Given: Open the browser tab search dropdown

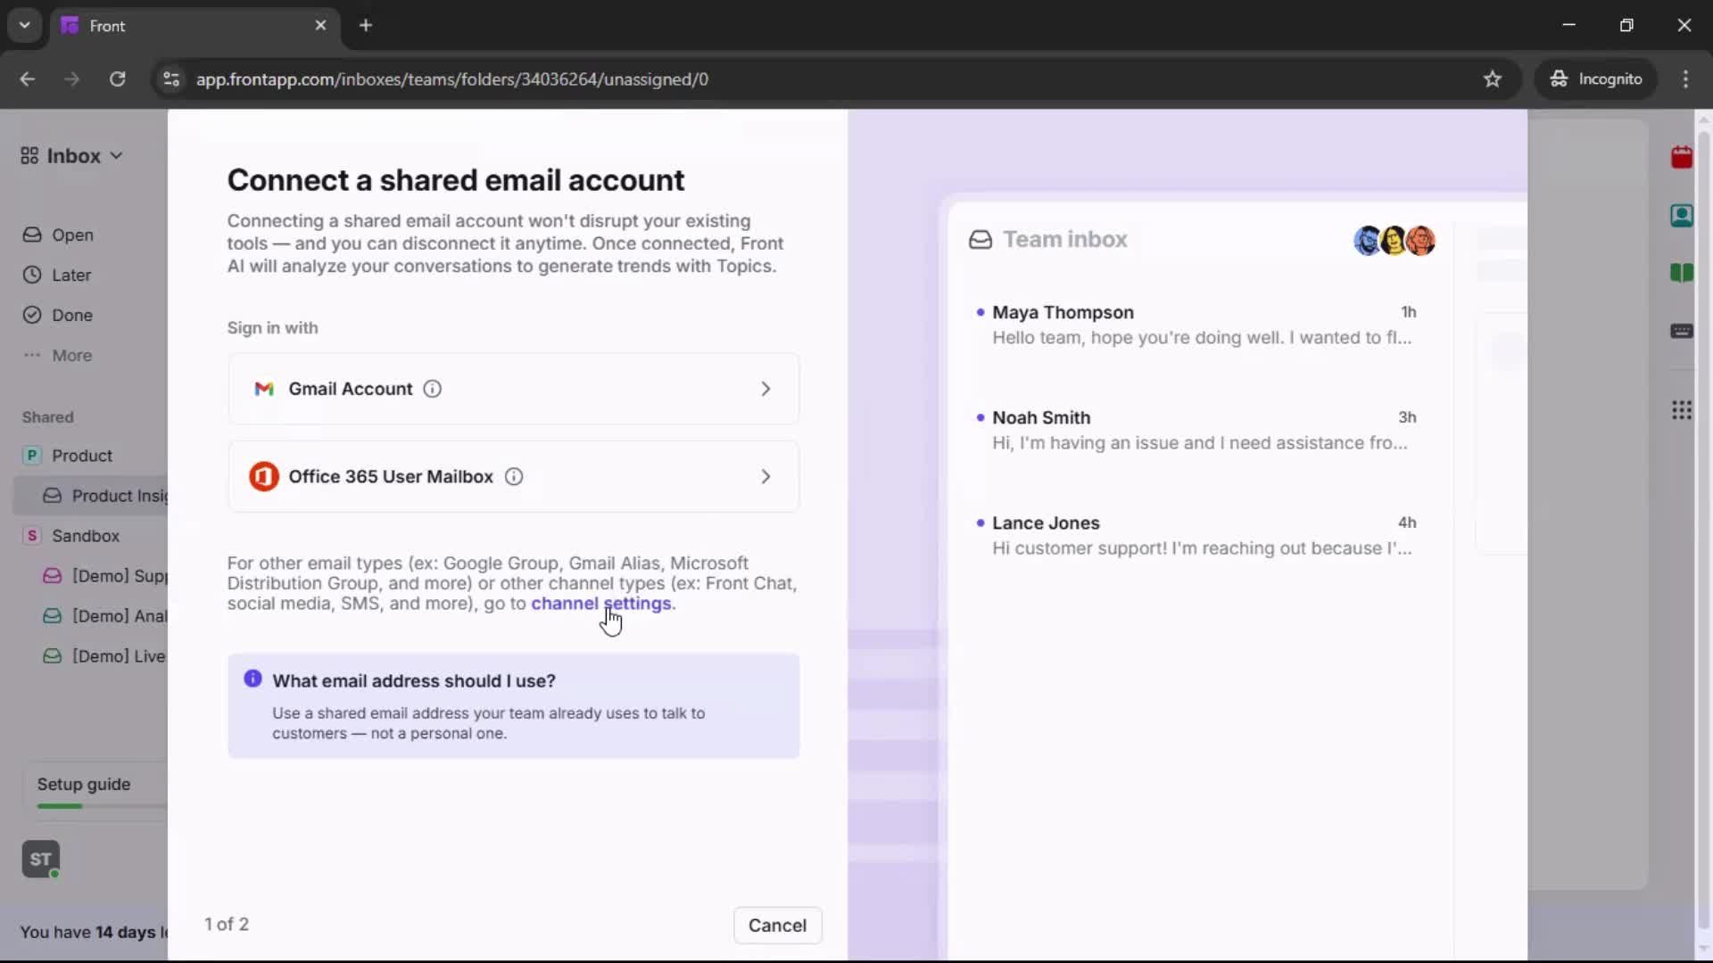Looking at the screenshot, I should tap(24, 25).
